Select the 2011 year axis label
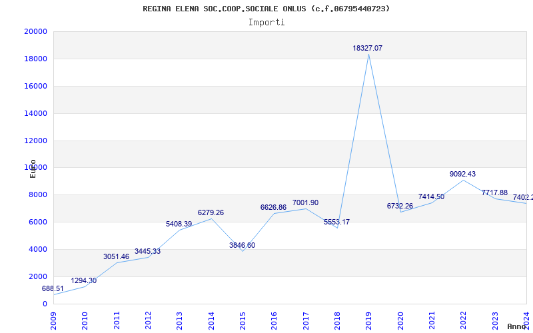The width and height of the screenshot is (533, 333). (x=117, y=321)
